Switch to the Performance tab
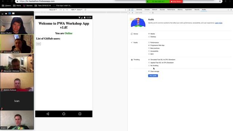This screenshot has height=131, width=233. coord(171,10)
